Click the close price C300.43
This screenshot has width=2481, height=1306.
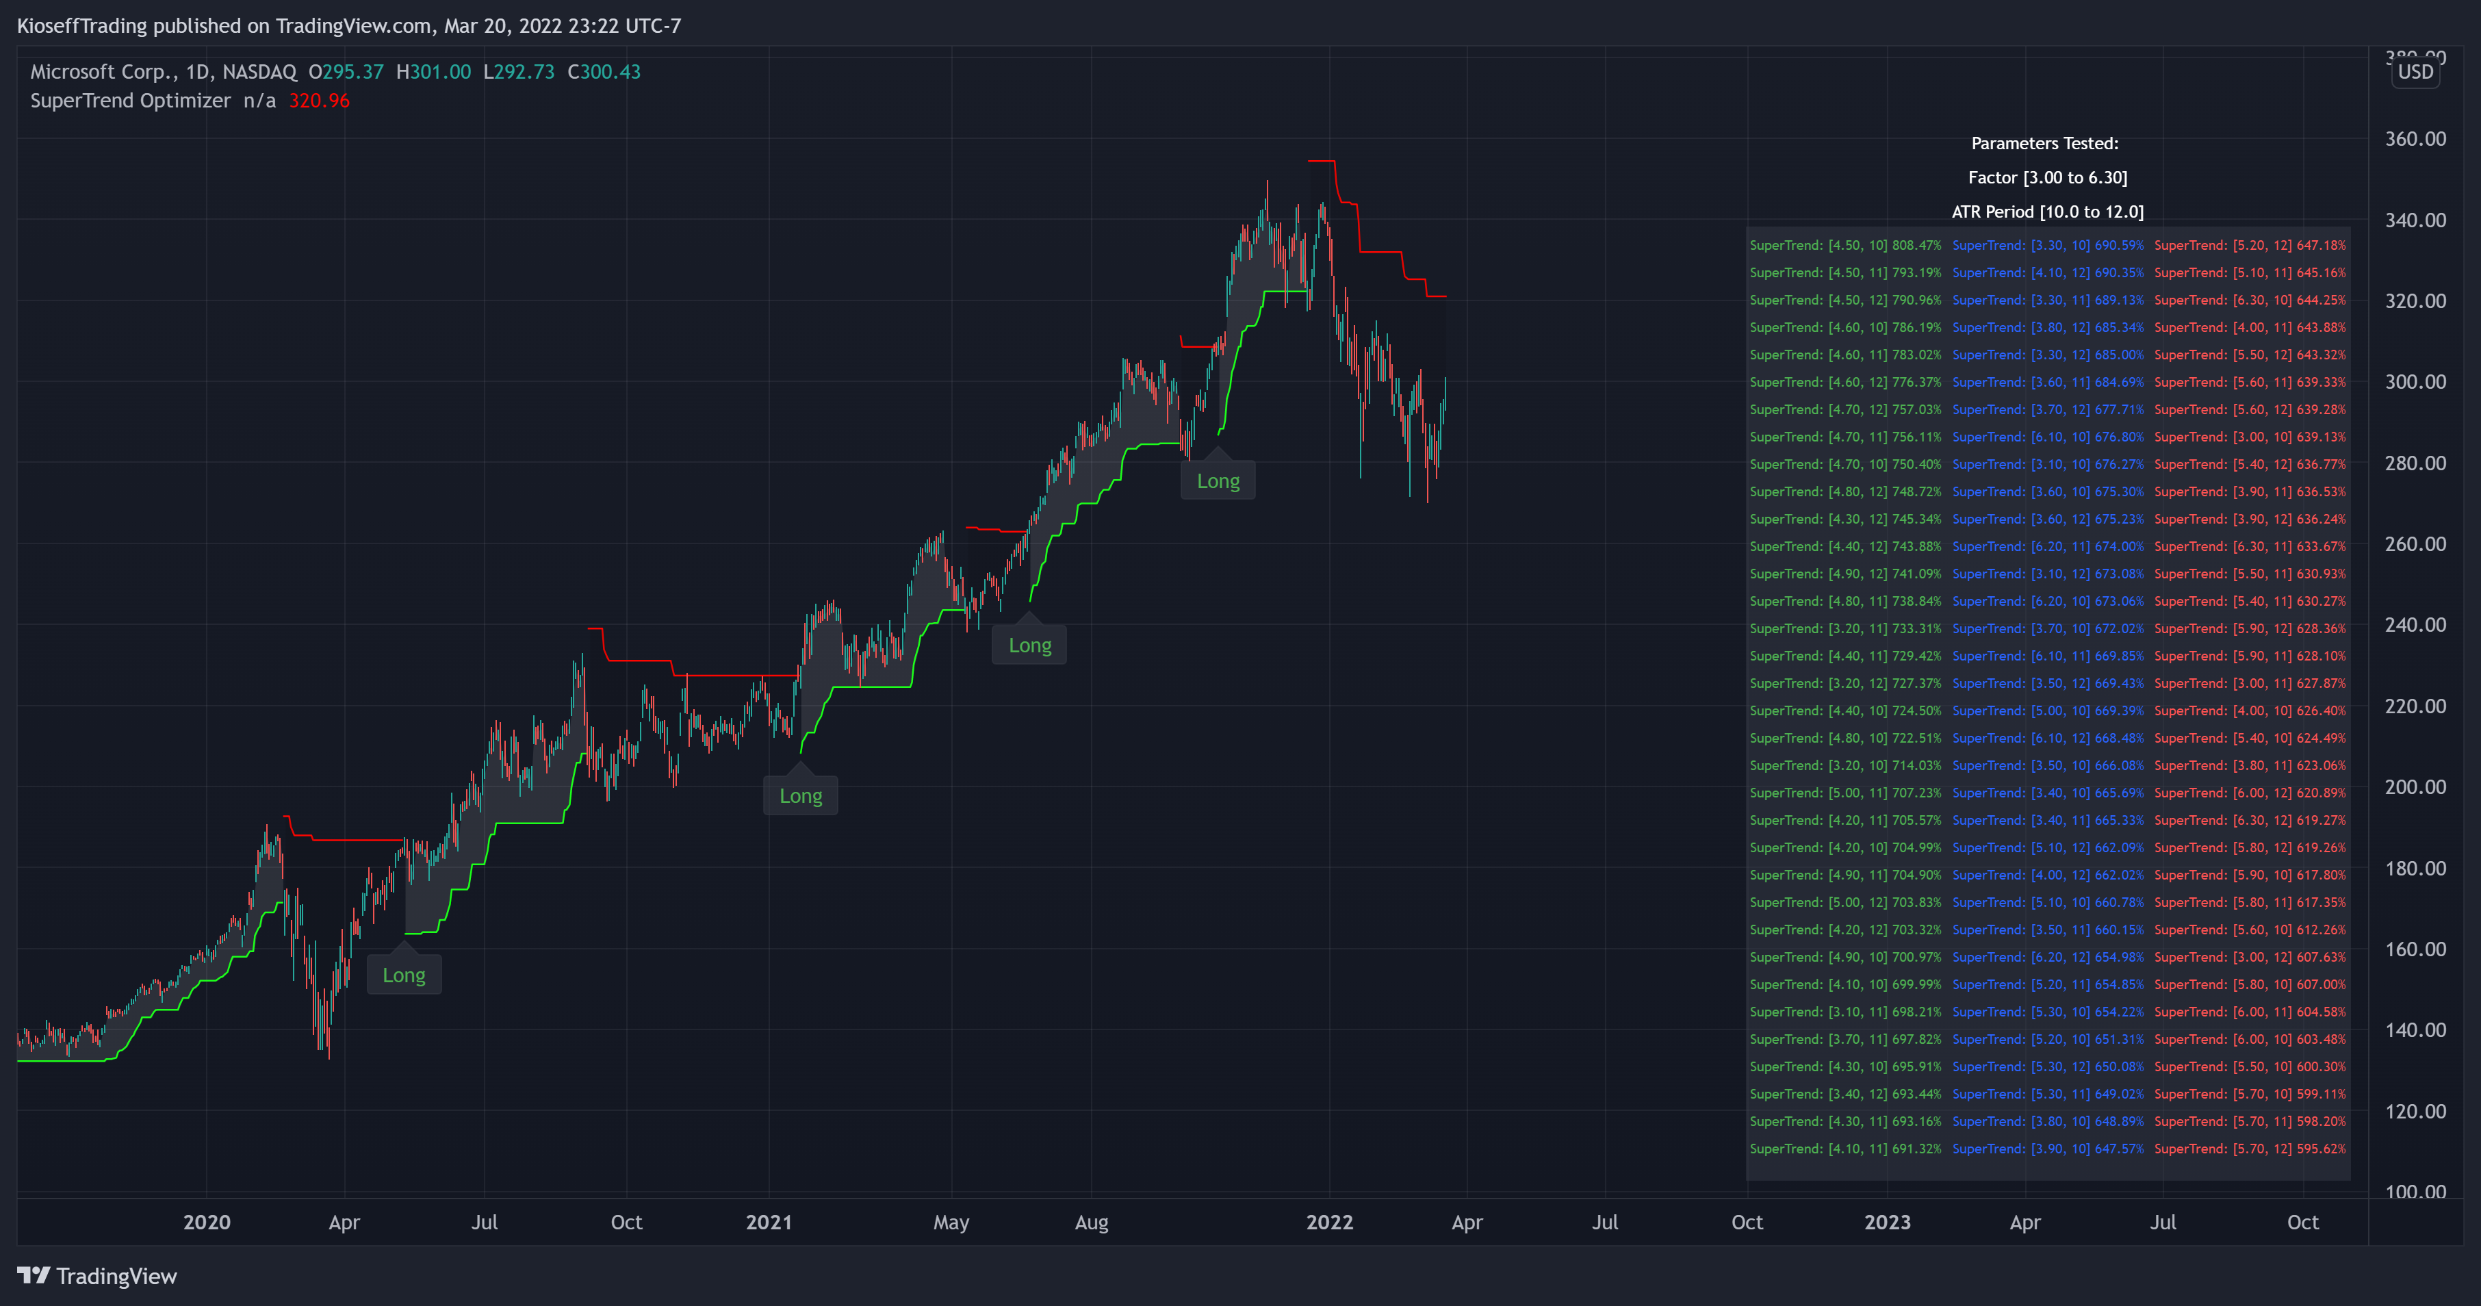click(604, 73)
